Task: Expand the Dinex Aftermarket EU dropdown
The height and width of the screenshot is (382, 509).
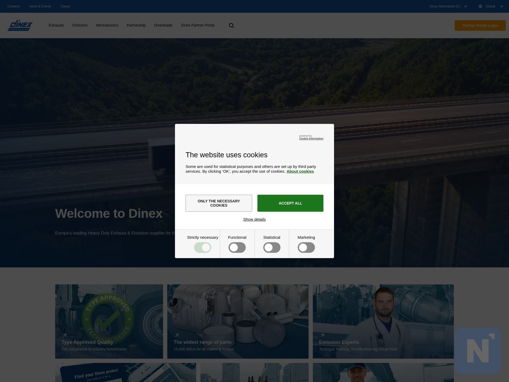Action: click(448, 6)
